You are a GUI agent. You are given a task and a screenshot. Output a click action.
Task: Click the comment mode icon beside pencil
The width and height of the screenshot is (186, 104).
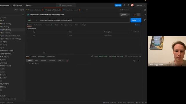click(x=138, y=15)
